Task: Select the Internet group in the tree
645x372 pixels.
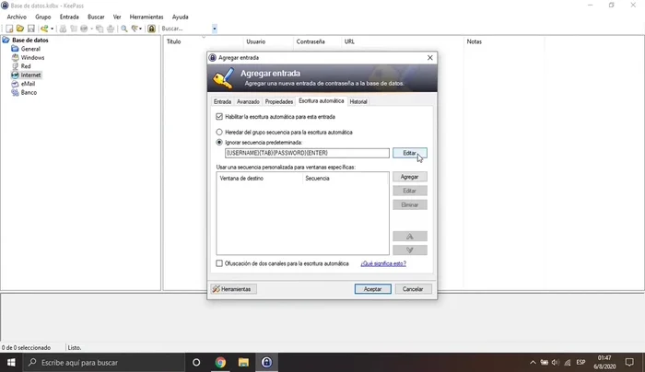Action: 30,76
